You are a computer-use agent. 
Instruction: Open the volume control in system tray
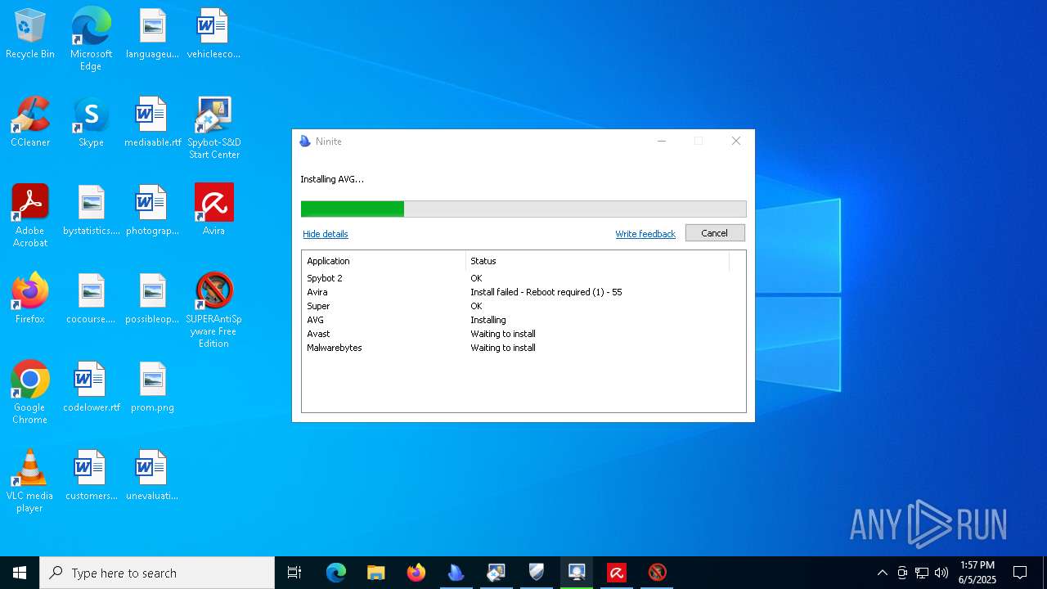941,573
